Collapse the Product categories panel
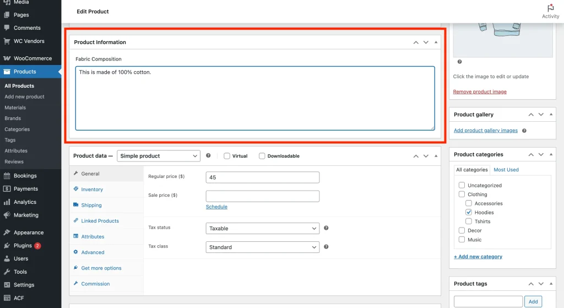 (551, 154)
